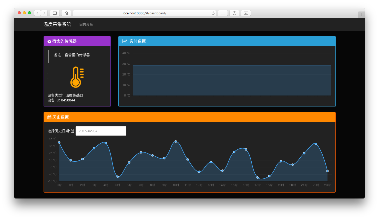
Task: Select the 10时 peak data point
Action: tap(176, 141)
